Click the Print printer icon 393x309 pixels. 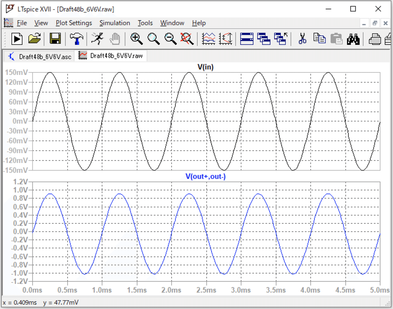[375, 39]
